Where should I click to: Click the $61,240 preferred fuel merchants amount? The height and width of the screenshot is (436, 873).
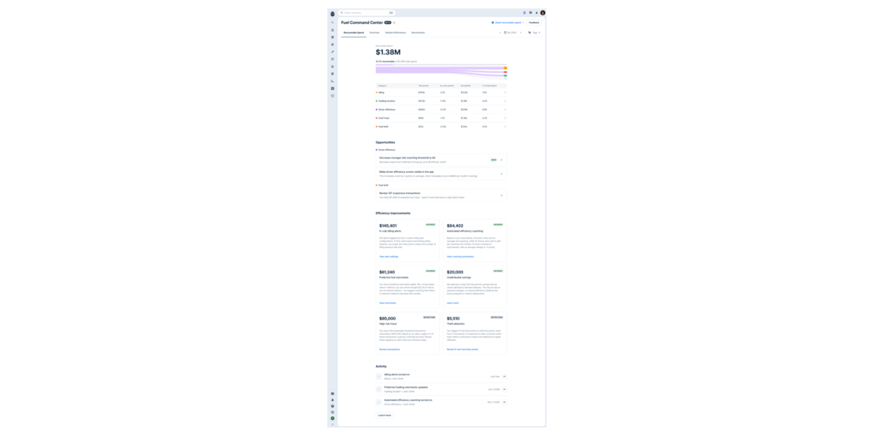(x=387, y=272)
